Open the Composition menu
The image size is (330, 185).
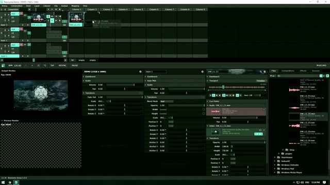[x=16, y=6]
